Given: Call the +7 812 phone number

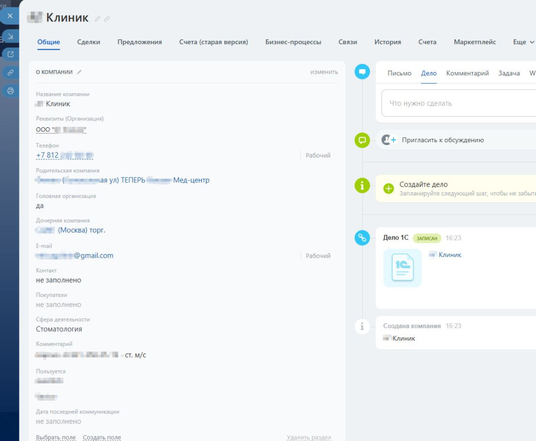Looking at the screenshot, I should pos(64,156).
